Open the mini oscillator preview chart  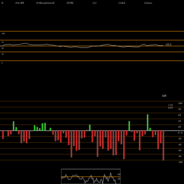91,176
